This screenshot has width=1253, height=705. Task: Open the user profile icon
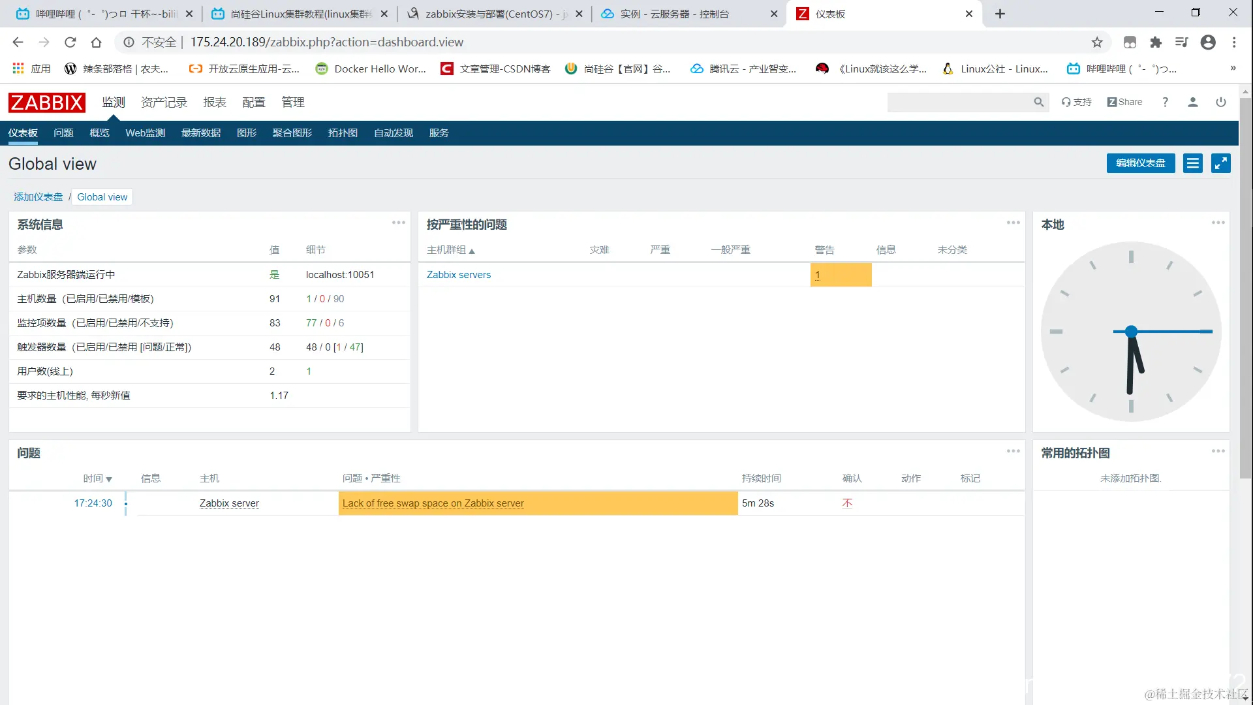(x=1192, y=102)
